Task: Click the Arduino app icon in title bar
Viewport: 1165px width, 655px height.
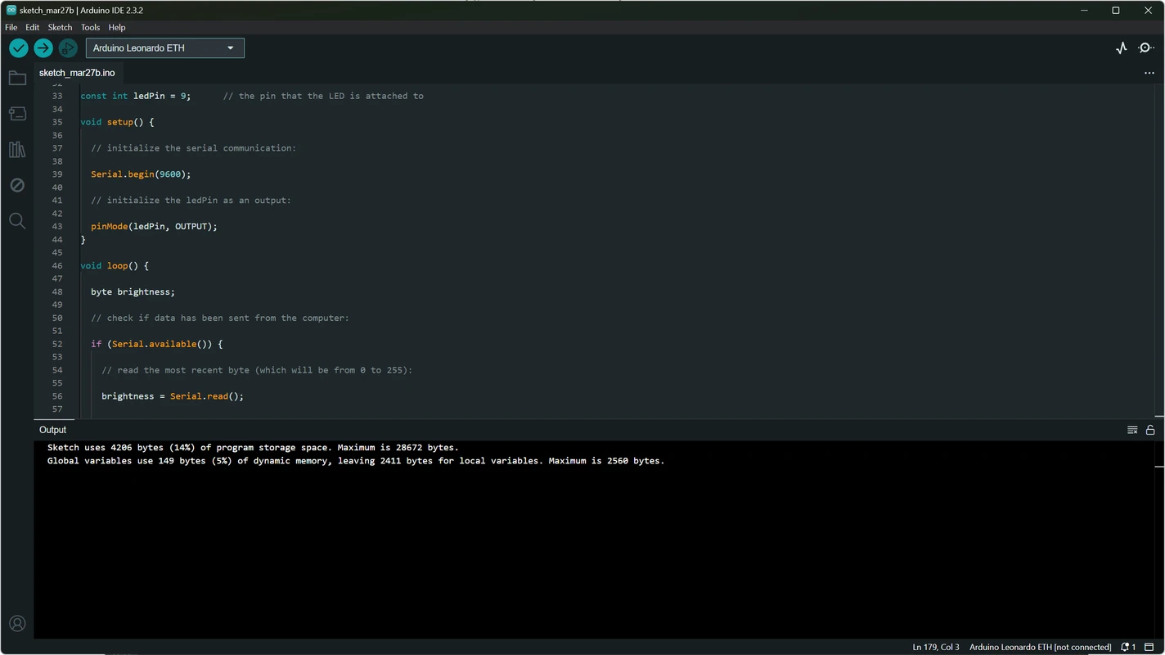Action: pos(11,11)
